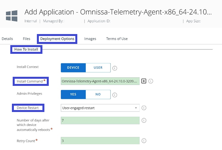Select the Deployment Options tab

coord(57,39)
